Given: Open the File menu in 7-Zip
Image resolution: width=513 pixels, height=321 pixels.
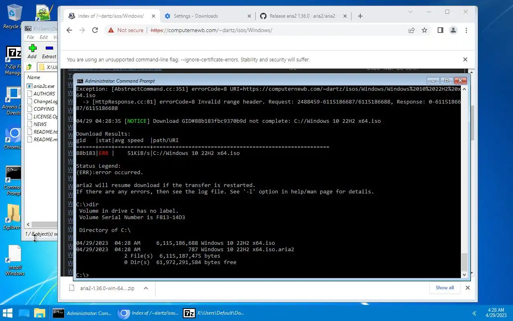Looking at the screenshot, I should [x=30, y=37].
